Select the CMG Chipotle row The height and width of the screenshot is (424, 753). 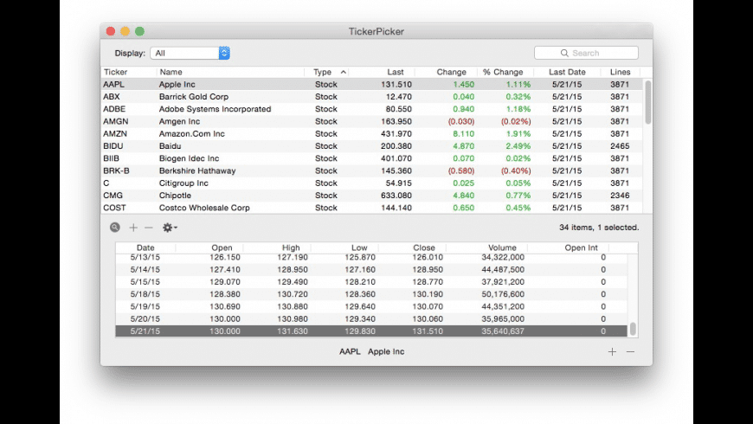pos(371,196)
